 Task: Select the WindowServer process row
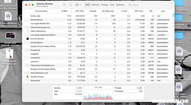coord(97,20)
